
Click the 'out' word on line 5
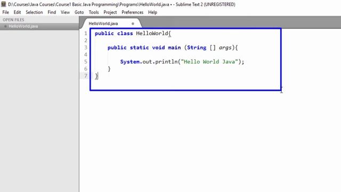click(x=147, y=62)
